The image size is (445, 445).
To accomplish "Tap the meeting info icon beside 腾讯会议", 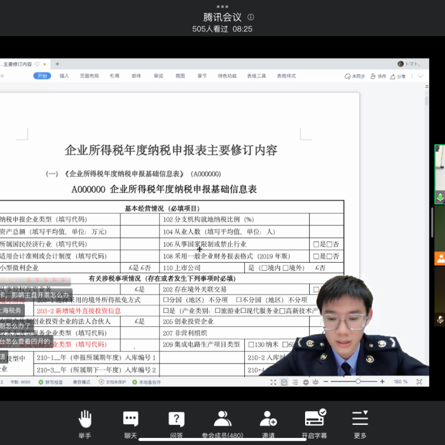I will pyautogui.click(x=251, y=17).
